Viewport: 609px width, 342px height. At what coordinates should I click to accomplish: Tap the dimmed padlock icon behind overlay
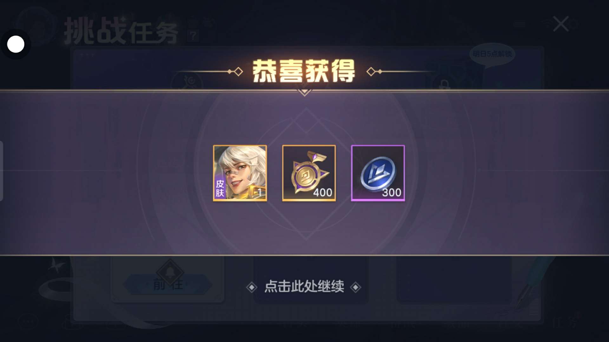click(x=444, y=85)
